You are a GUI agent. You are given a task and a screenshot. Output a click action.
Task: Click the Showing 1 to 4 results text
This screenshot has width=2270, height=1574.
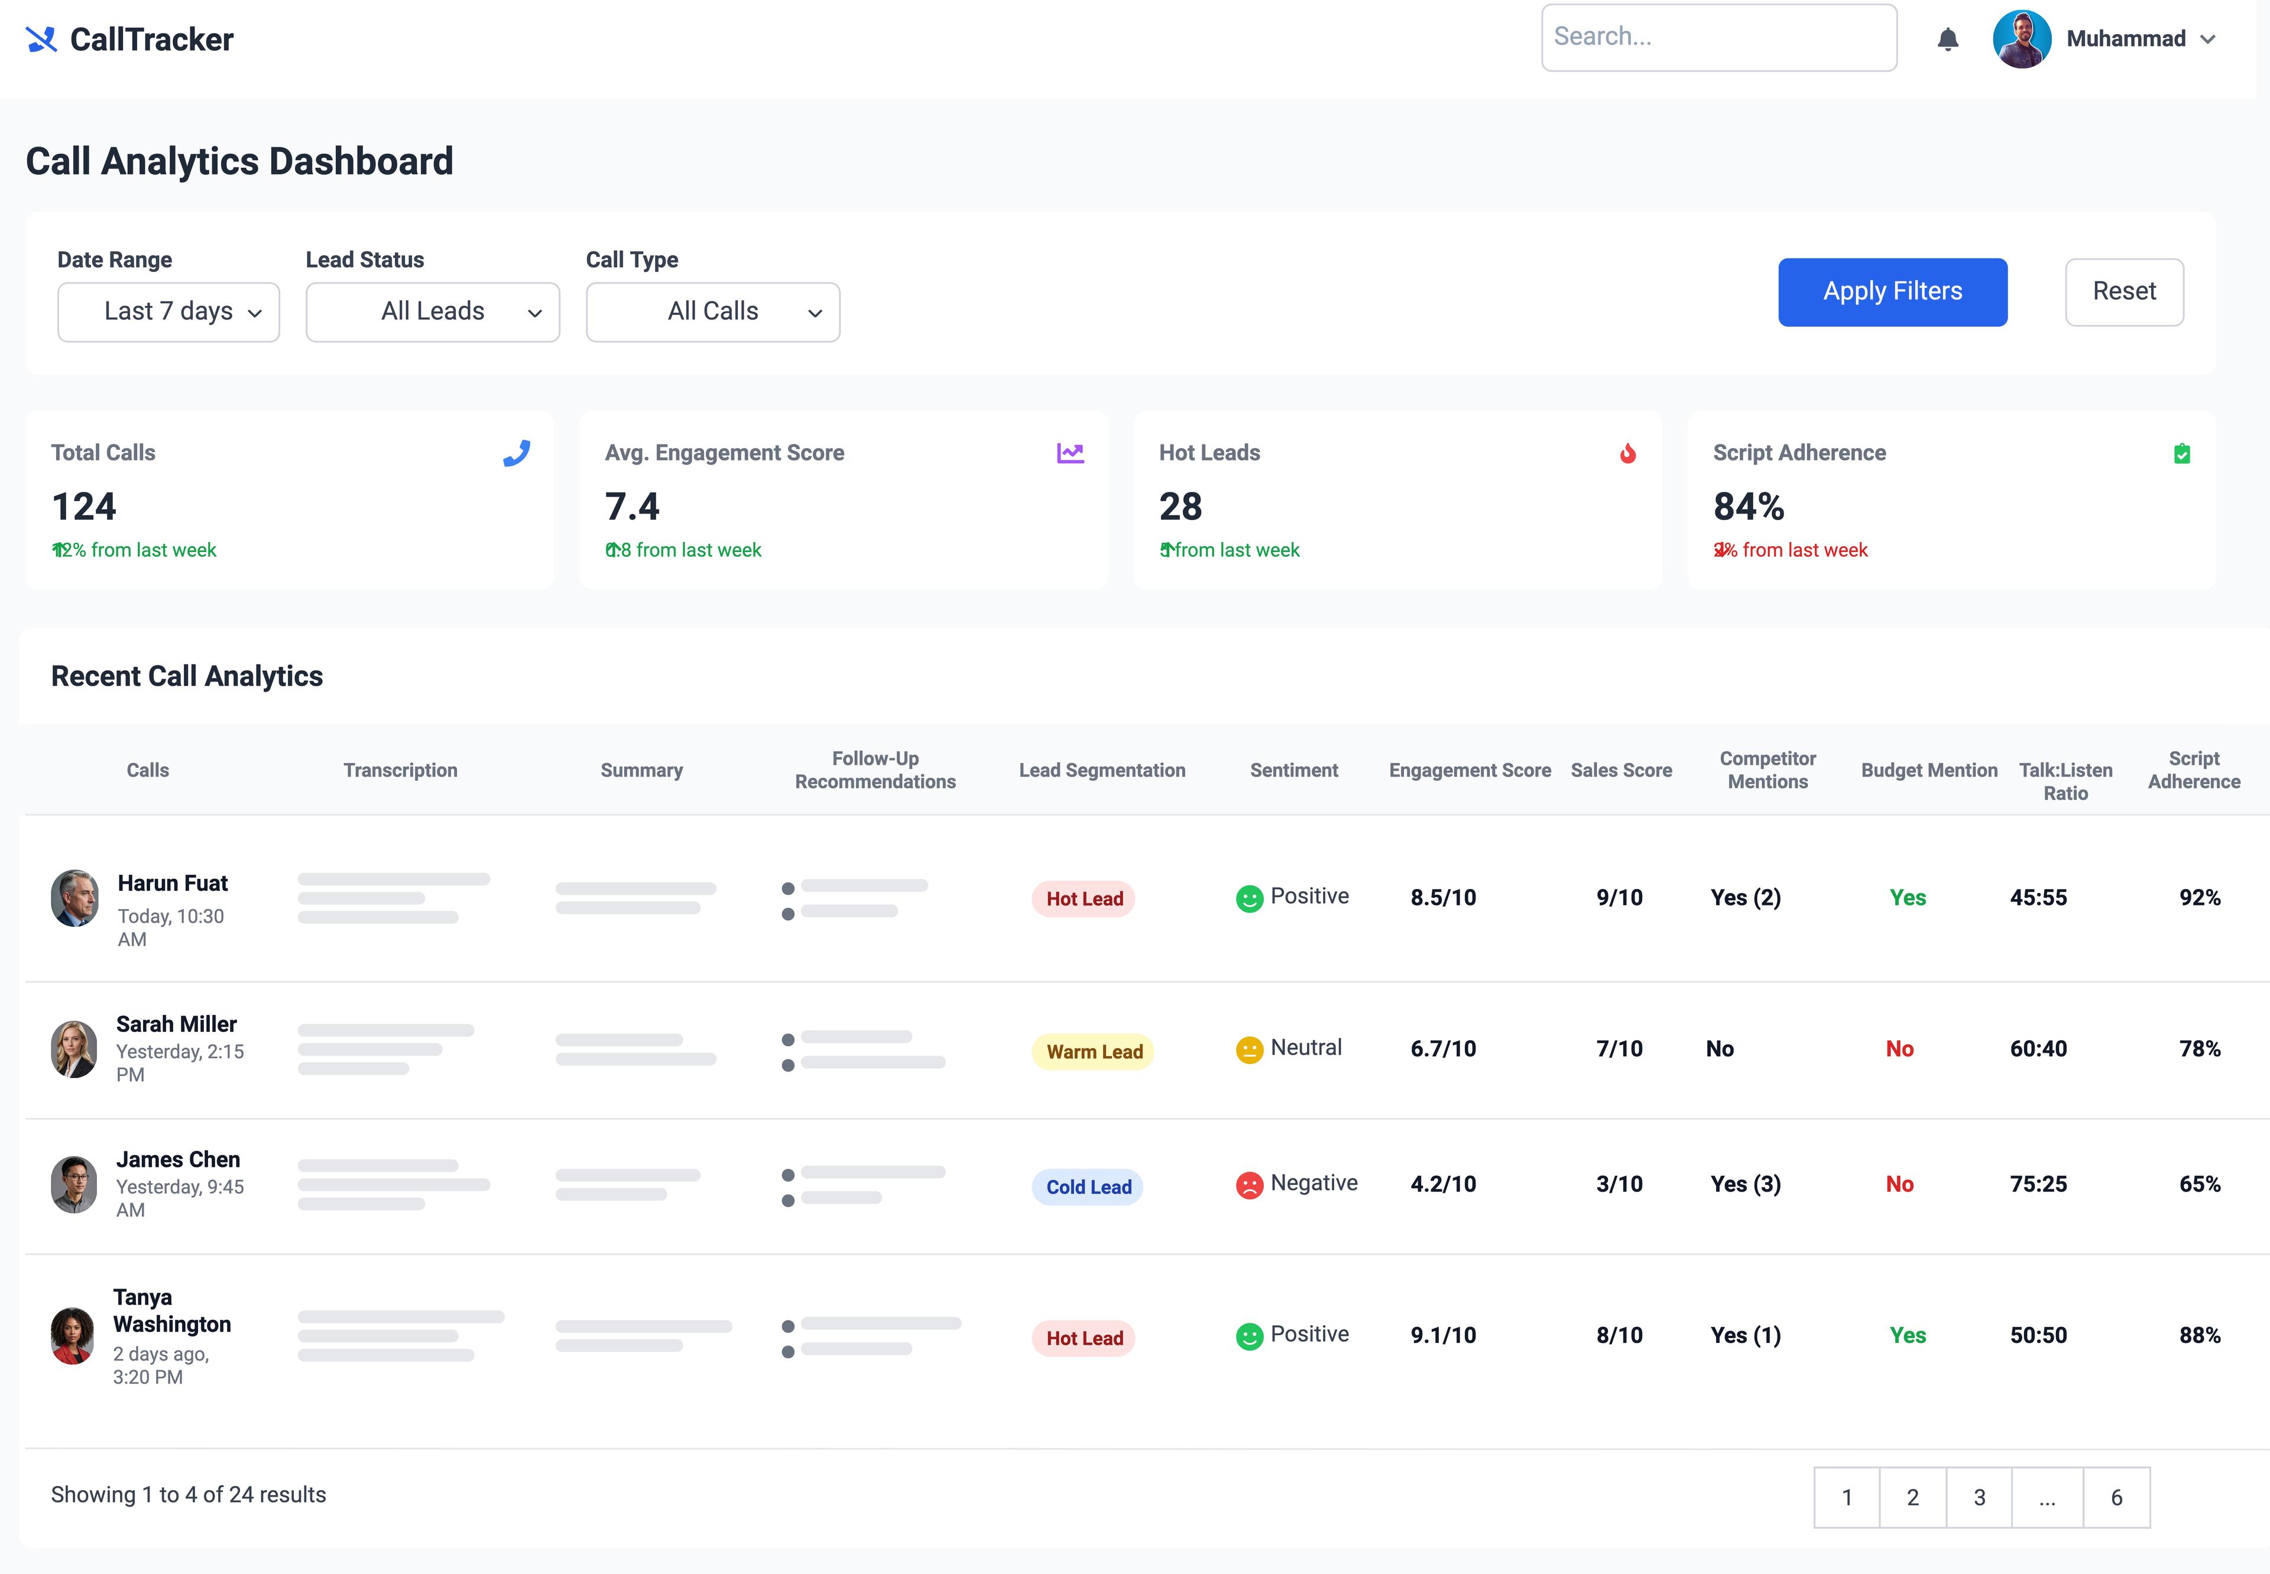[x=189, y=1495]
